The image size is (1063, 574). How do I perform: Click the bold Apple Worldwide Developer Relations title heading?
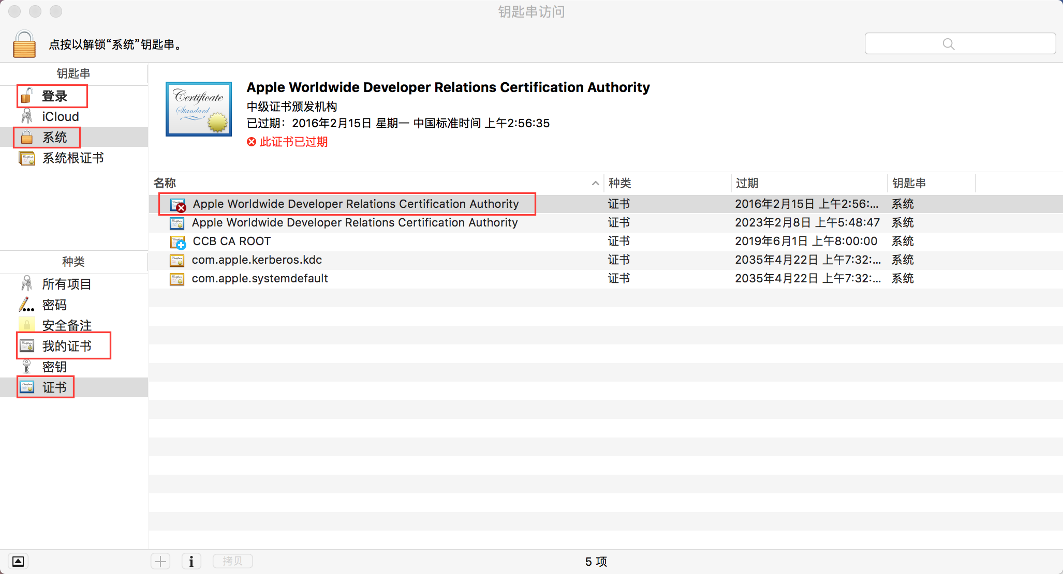click(448, 87)
